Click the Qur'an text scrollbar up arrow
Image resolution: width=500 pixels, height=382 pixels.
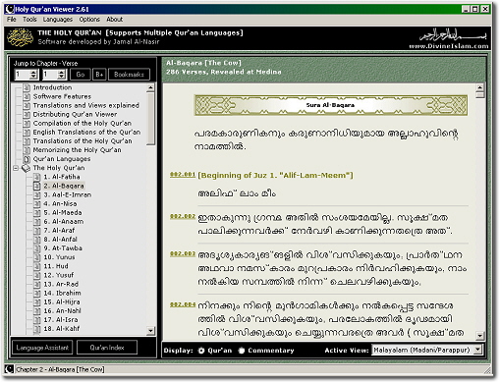(x=479, y=87)
